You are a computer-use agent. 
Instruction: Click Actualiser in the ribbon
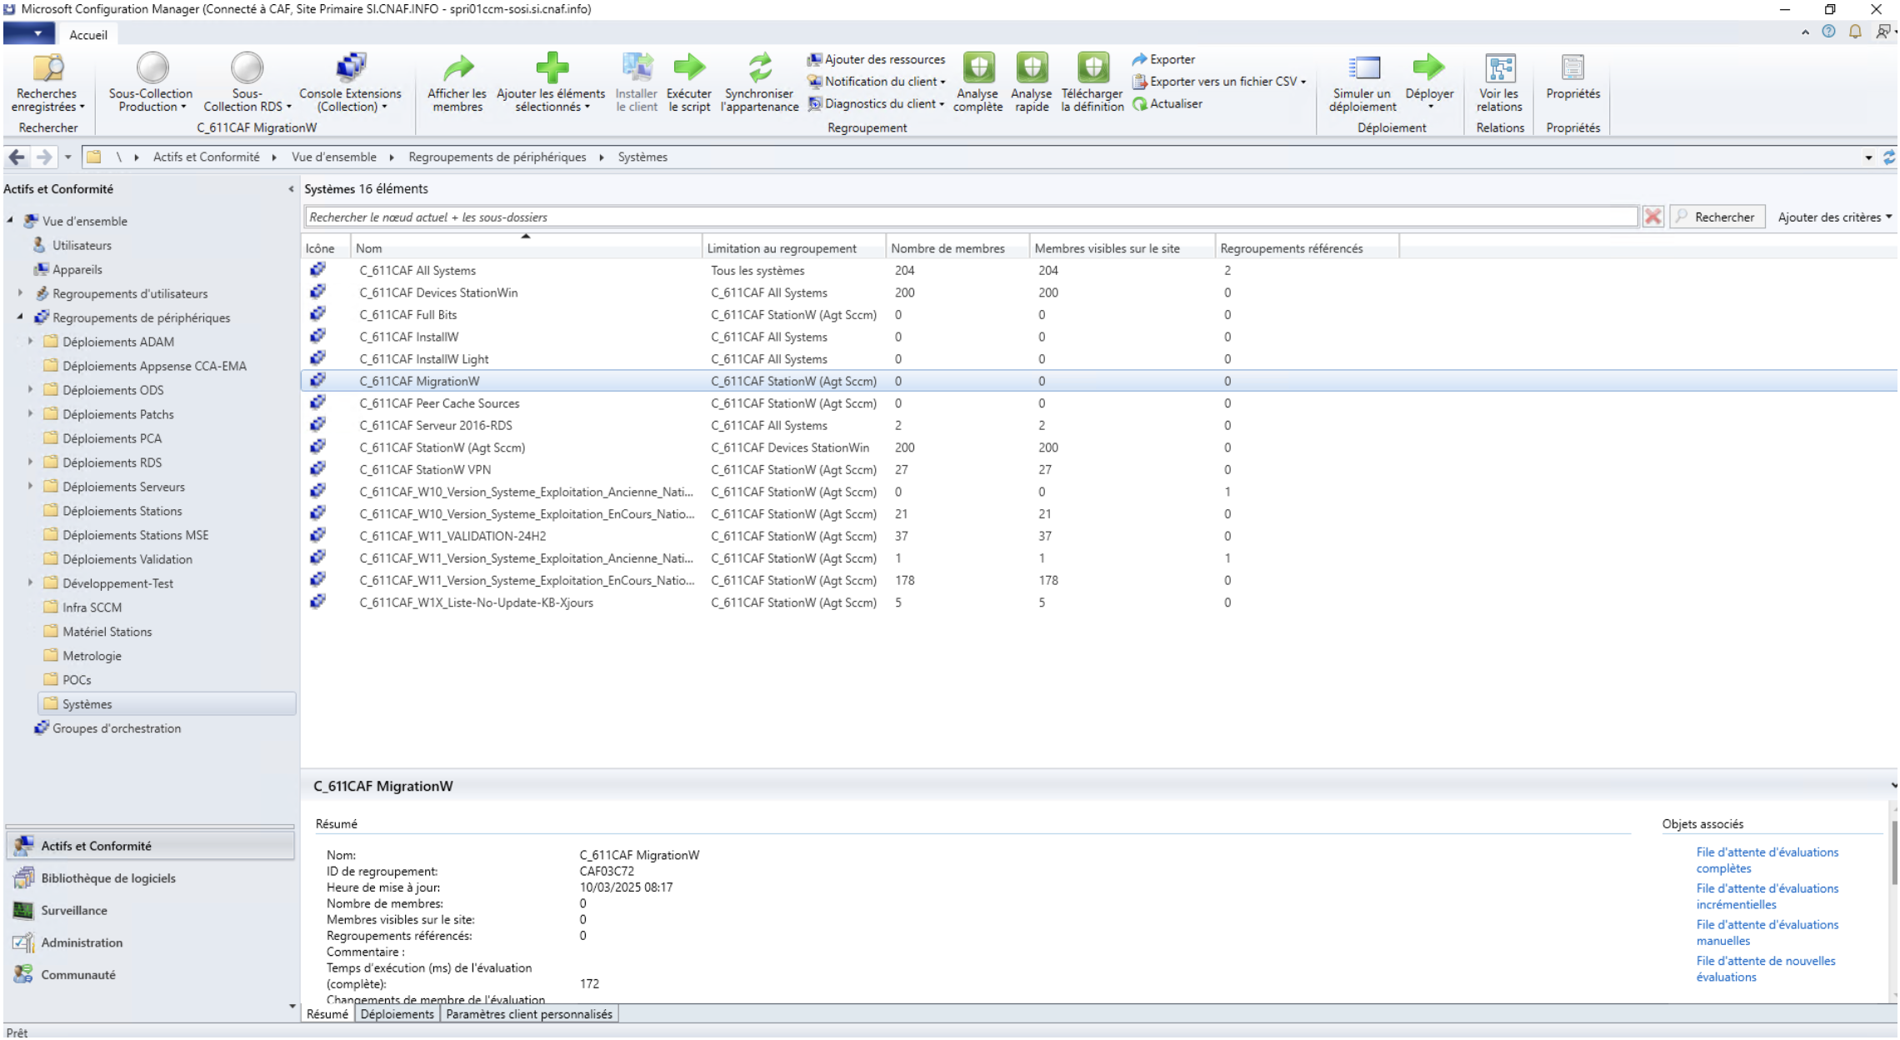click(x=1167, y=103)
